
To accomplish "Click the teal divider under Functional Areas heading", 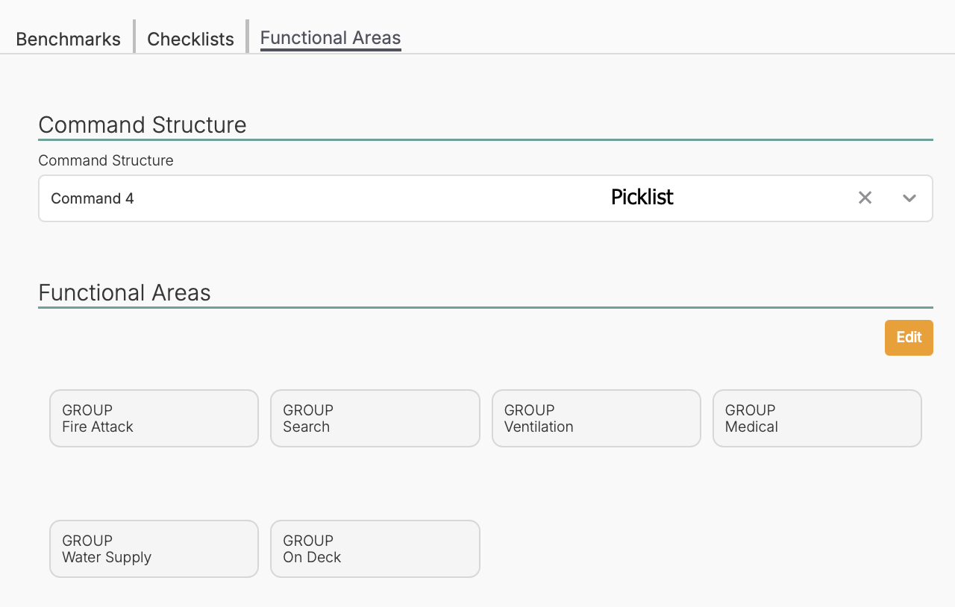I will click(485, 307).
